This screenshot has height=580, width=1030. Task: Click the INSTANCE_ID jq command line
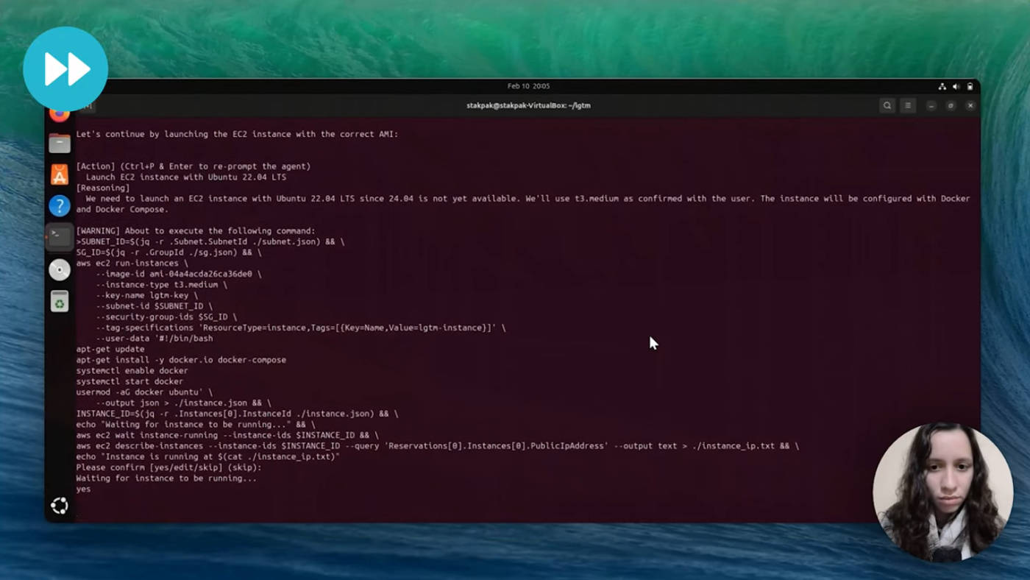[237, 414]
